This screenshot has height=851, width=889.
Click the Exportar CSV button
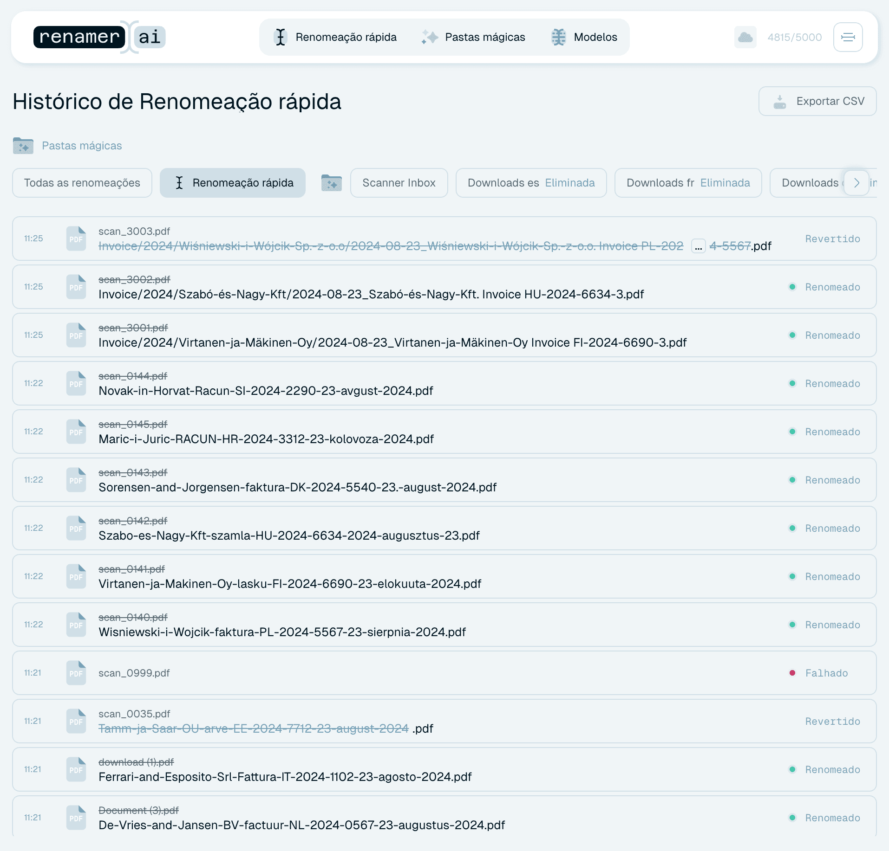(x=817, y=101)
